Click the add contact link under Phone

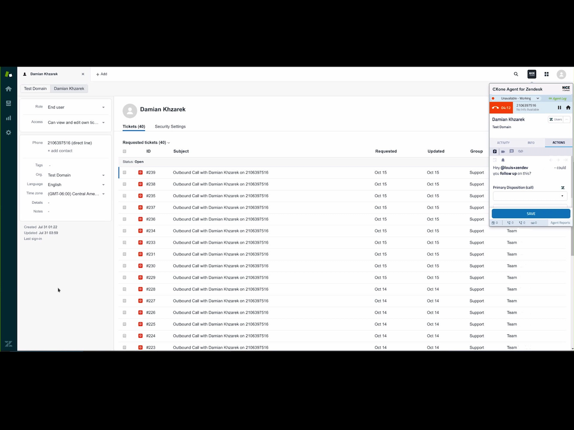59,151
